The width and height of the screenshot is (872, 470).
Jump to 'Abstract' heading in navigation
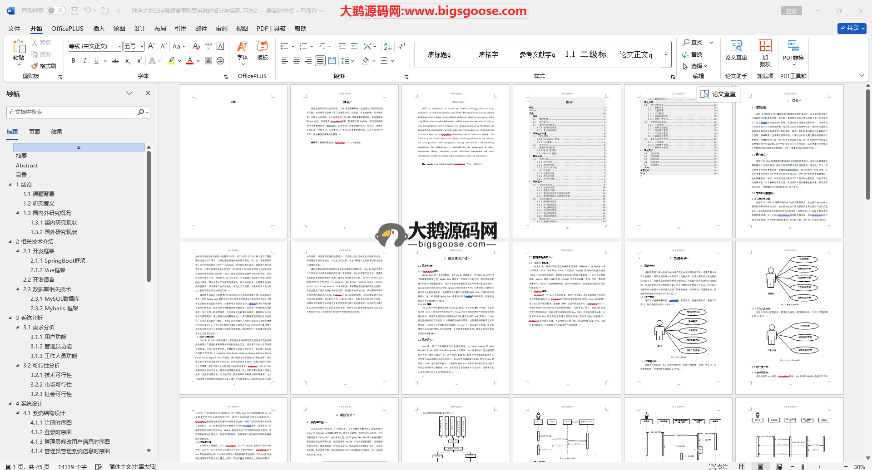pos(27,166)
